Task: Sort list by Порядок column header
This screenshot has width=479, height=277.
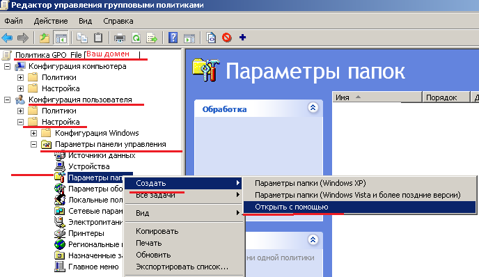Action: point(446,97)
